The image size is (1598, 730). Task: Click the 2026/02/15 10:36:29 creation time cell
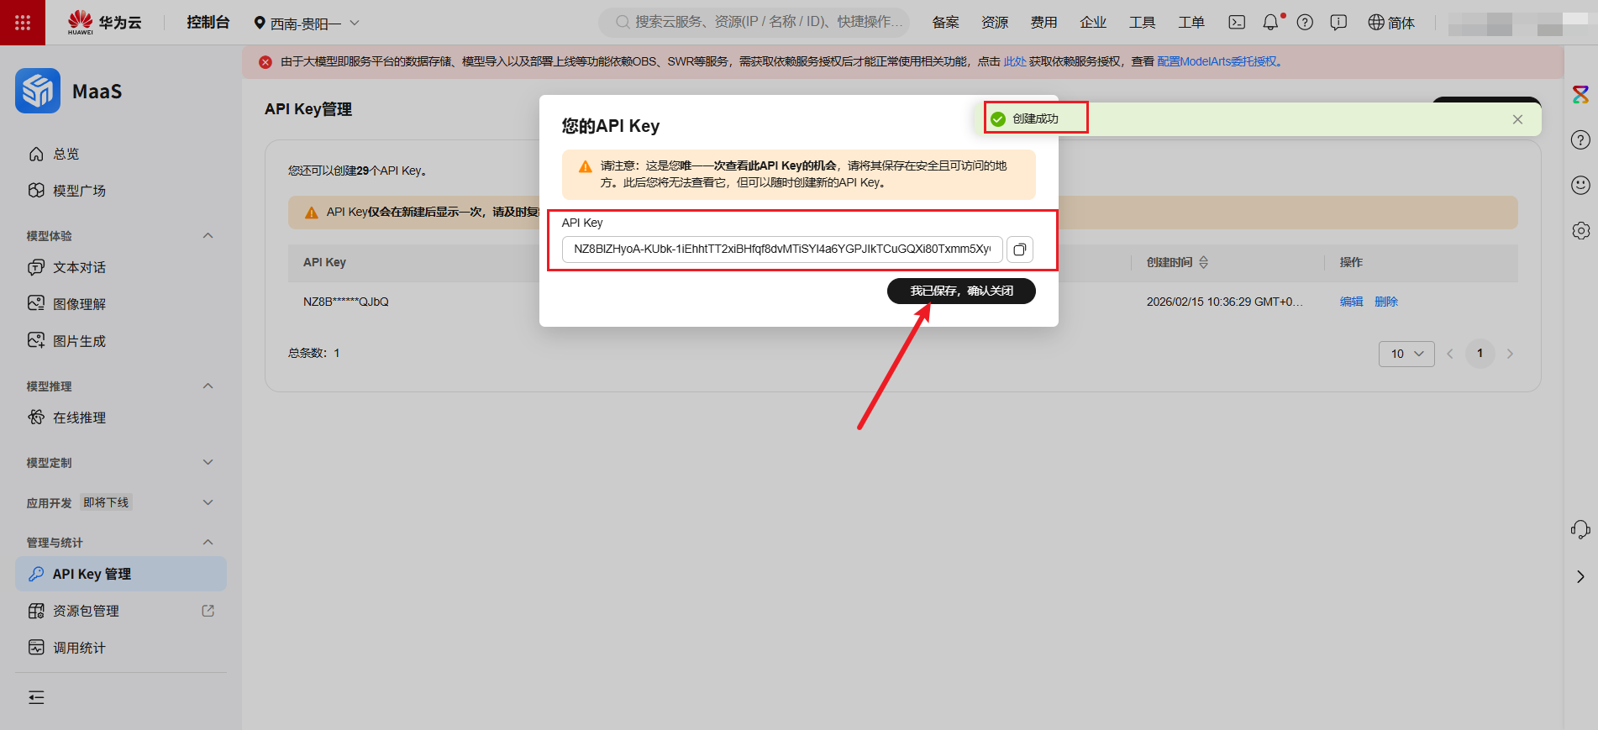pyautogui.click(x=1225, y=302)
